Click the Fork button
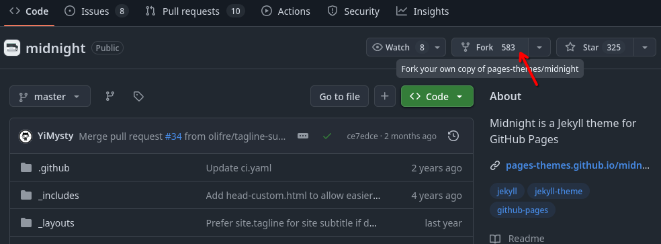The width and height of the screenshot is (661, 244). pyautogui.click(x=490, y=47)
